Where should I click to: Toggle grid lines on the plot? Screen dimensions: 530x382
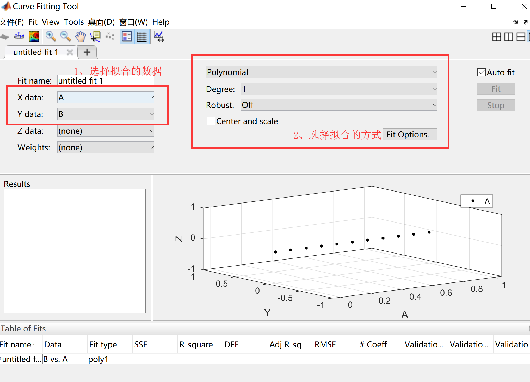[x=142, y=36]
